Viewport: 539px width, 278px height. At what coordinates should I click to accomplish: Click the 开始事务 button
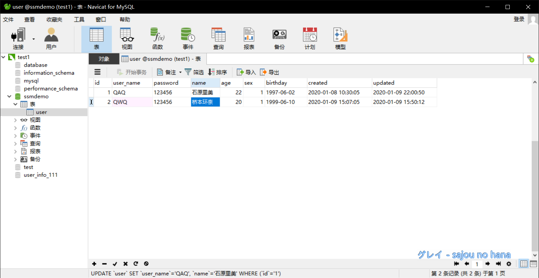tap(132, 72)
